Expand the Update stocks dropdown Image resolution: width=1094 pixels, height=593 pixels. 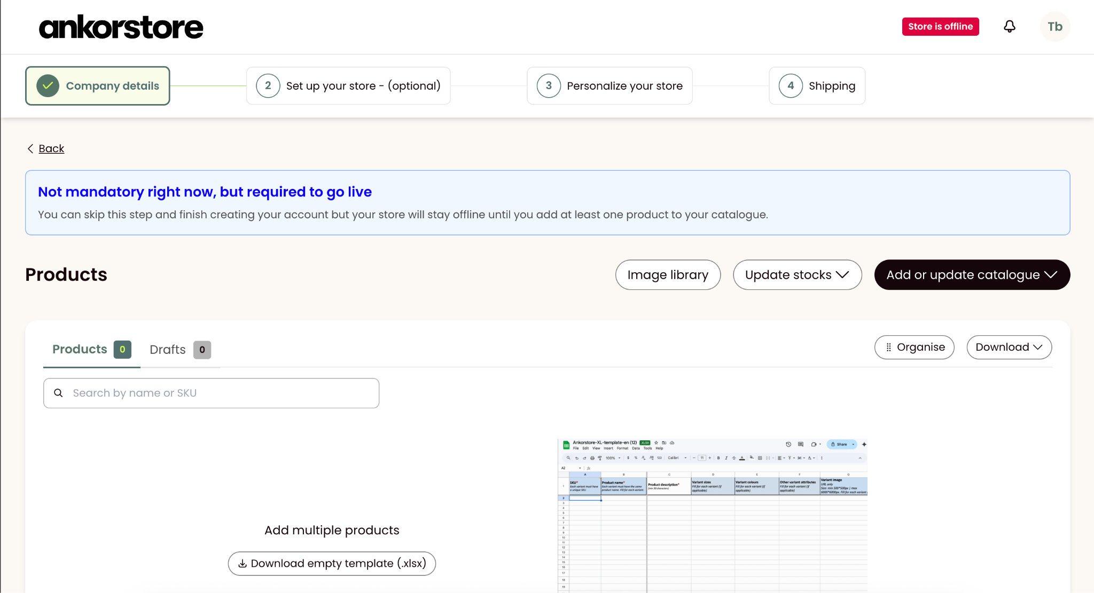797,275
